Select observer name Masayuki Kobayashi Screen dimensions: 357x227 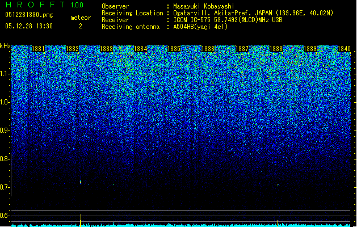[x=204, y=6]
